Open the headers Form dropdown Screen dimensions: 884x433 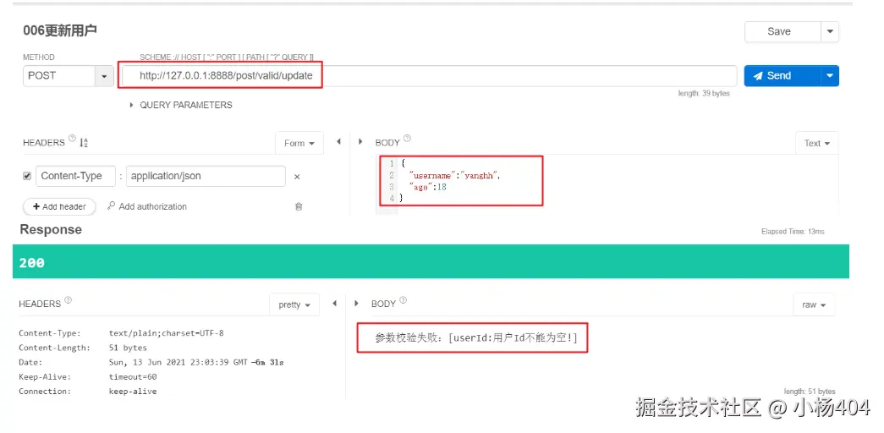click(299, 143)
